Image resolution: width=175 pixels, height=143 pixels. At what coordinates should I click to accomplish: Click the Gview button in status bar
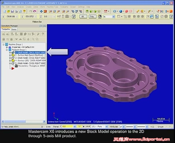(x=49, y=127)
